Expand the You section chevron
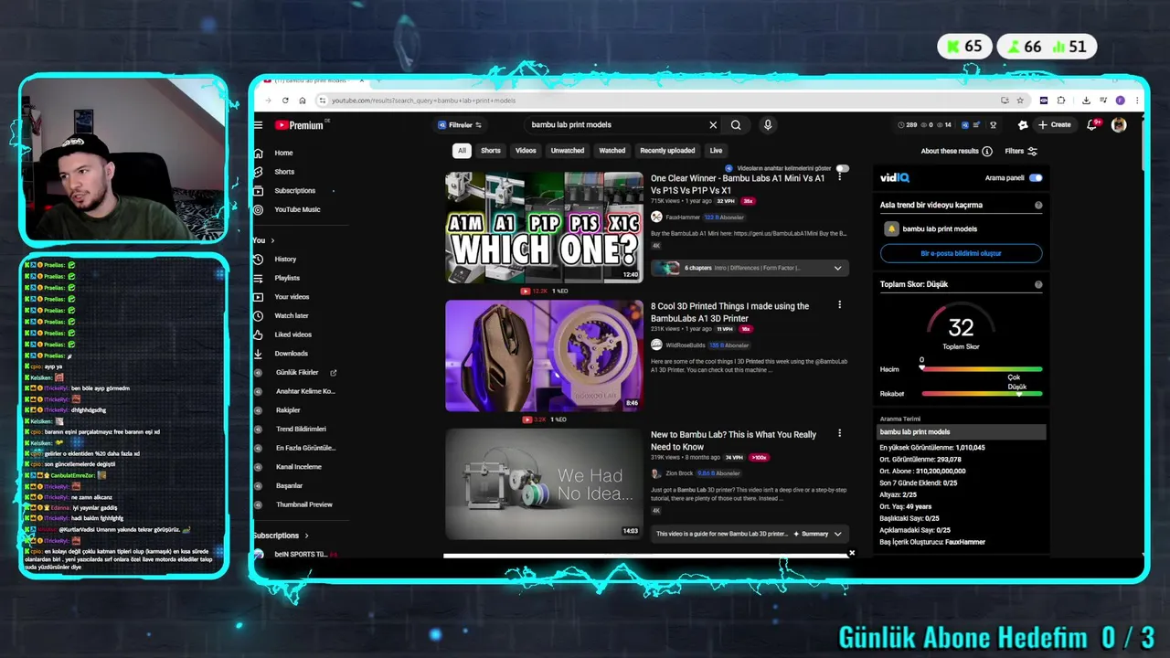Image resolution: width=1170 pixels, height=658 pixels. (x=271, y=240)
